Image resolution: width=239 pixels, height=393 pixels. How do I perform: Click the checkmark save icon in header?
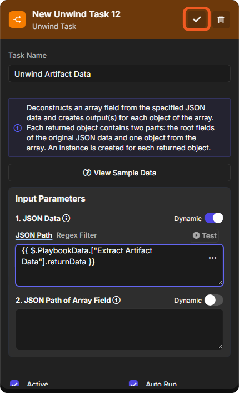[197, 19]
